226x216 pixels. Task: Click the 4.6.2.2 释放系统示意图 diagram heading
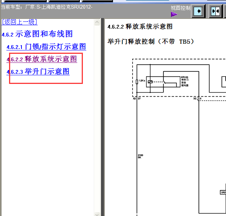pos(140,26)
